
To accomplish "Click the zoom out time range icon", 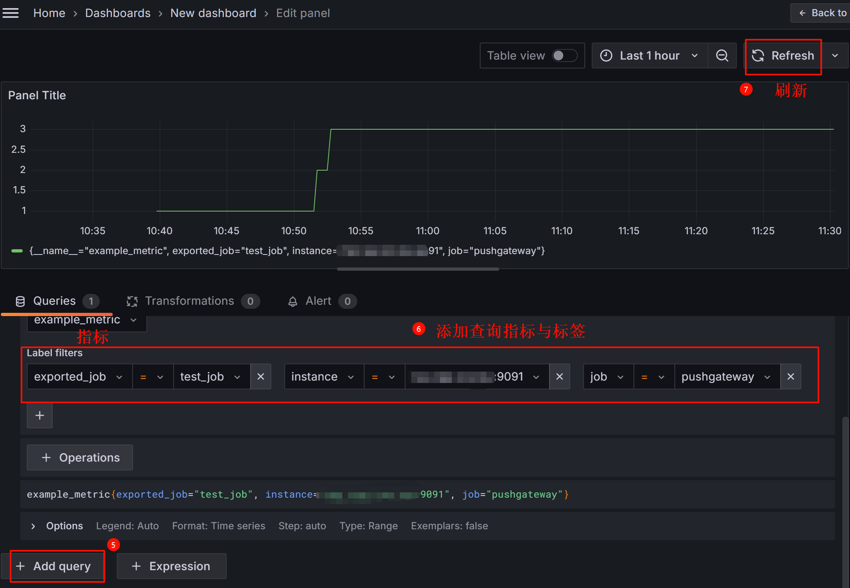I will click(x=722, y=56).
